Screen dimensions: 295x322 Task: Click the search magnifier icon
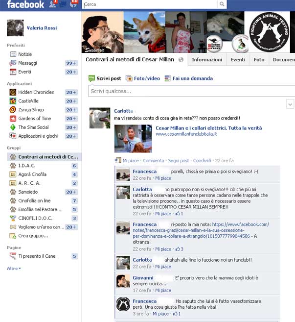[x=223, y=4]
